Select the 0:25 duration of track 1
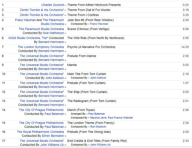Image resolution: width=192 pixels, height=148 pixels. (x=186, y=5)
